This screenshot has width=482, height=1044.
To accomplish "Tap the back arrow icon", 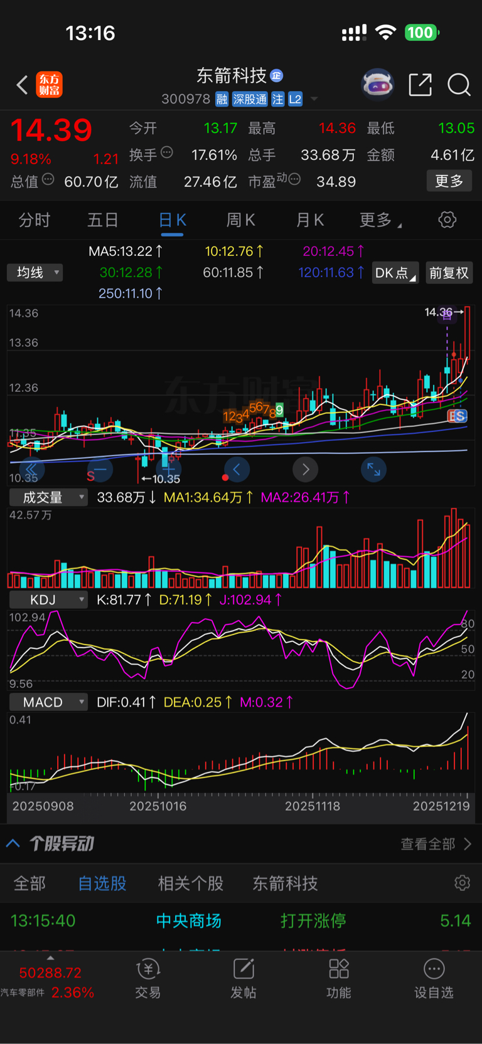I will pyautogui.click(x=22, y=85).
